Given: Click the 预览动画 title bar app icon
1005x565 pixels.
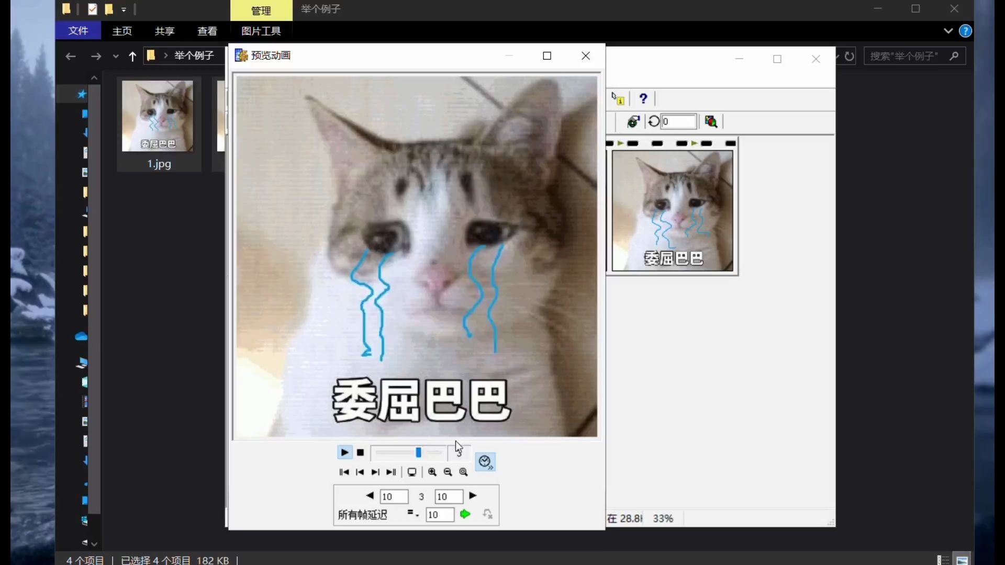Looking at the screenshot, I should [x=241, y=55].
